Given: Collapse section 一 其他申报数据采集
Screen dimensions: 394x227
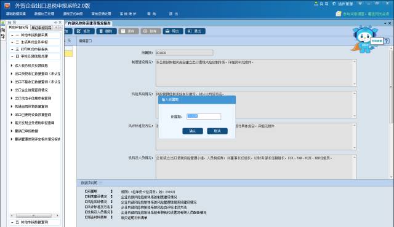Looking at the screenshot, I should coord(35,35).
